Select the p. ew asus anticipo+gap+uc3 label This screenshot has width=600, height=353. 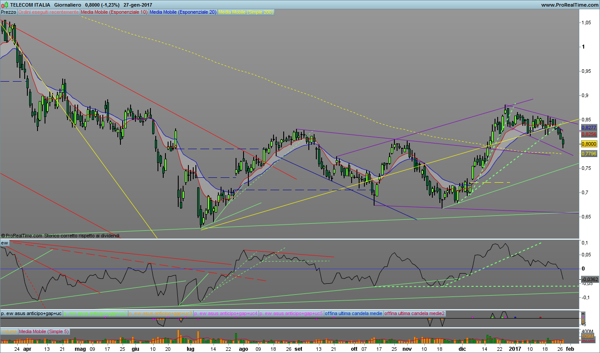point(161,313)
